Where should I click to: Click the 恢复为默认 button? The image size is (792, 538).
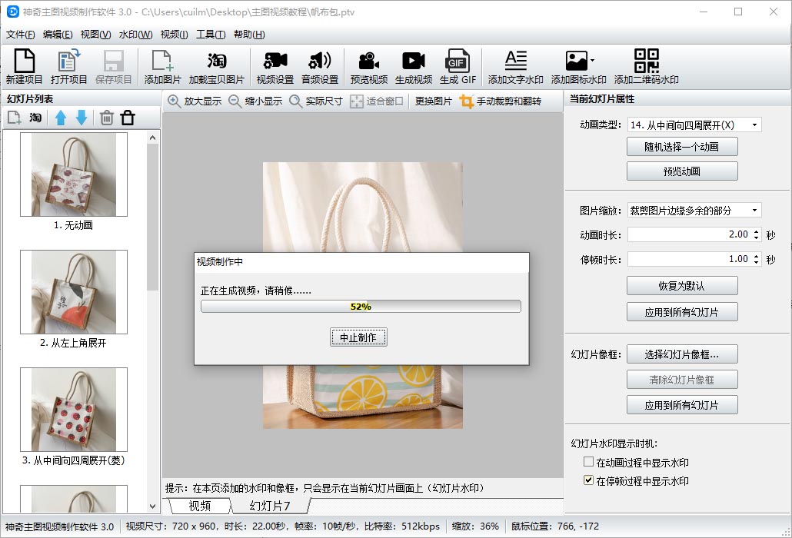coord(682,286)
